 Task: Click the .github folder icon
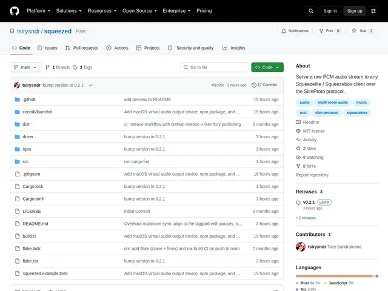coord(17,99)
